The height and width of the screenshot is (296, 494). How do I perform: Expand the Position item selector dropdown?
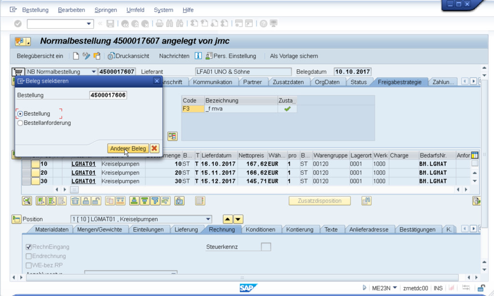208,219
